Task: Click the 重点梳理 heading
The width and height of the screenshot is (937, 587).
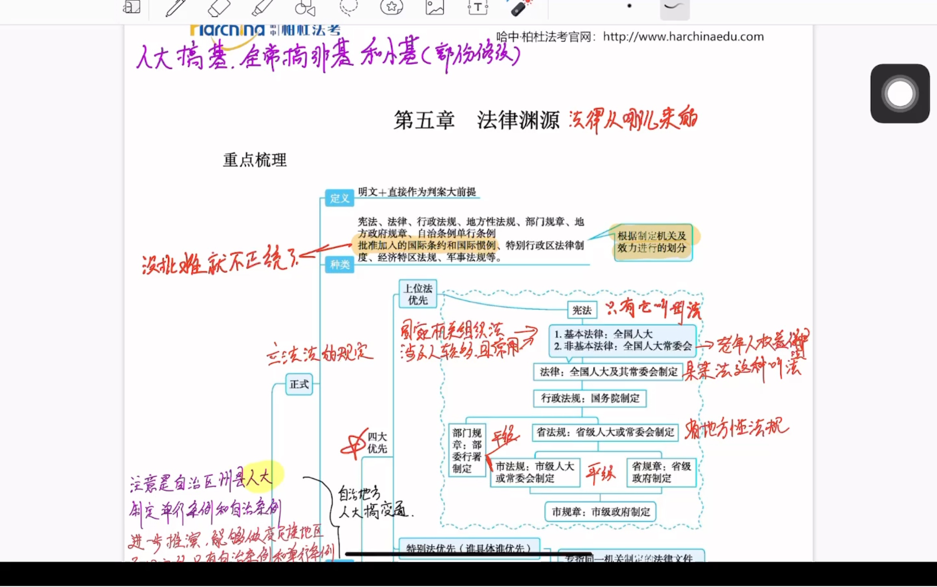Action: [255, 160]
